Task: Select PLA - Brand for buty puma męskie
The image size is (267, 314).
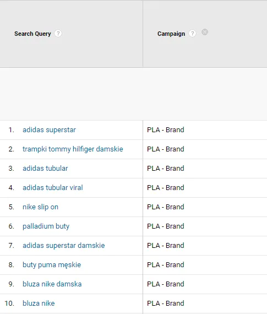Action: pos(166,265)
